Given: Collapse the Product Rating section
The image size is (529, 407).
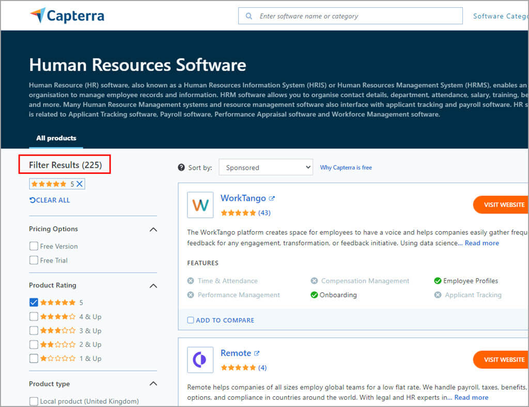Looking at the screenshot, I should [x=153, y=285].
